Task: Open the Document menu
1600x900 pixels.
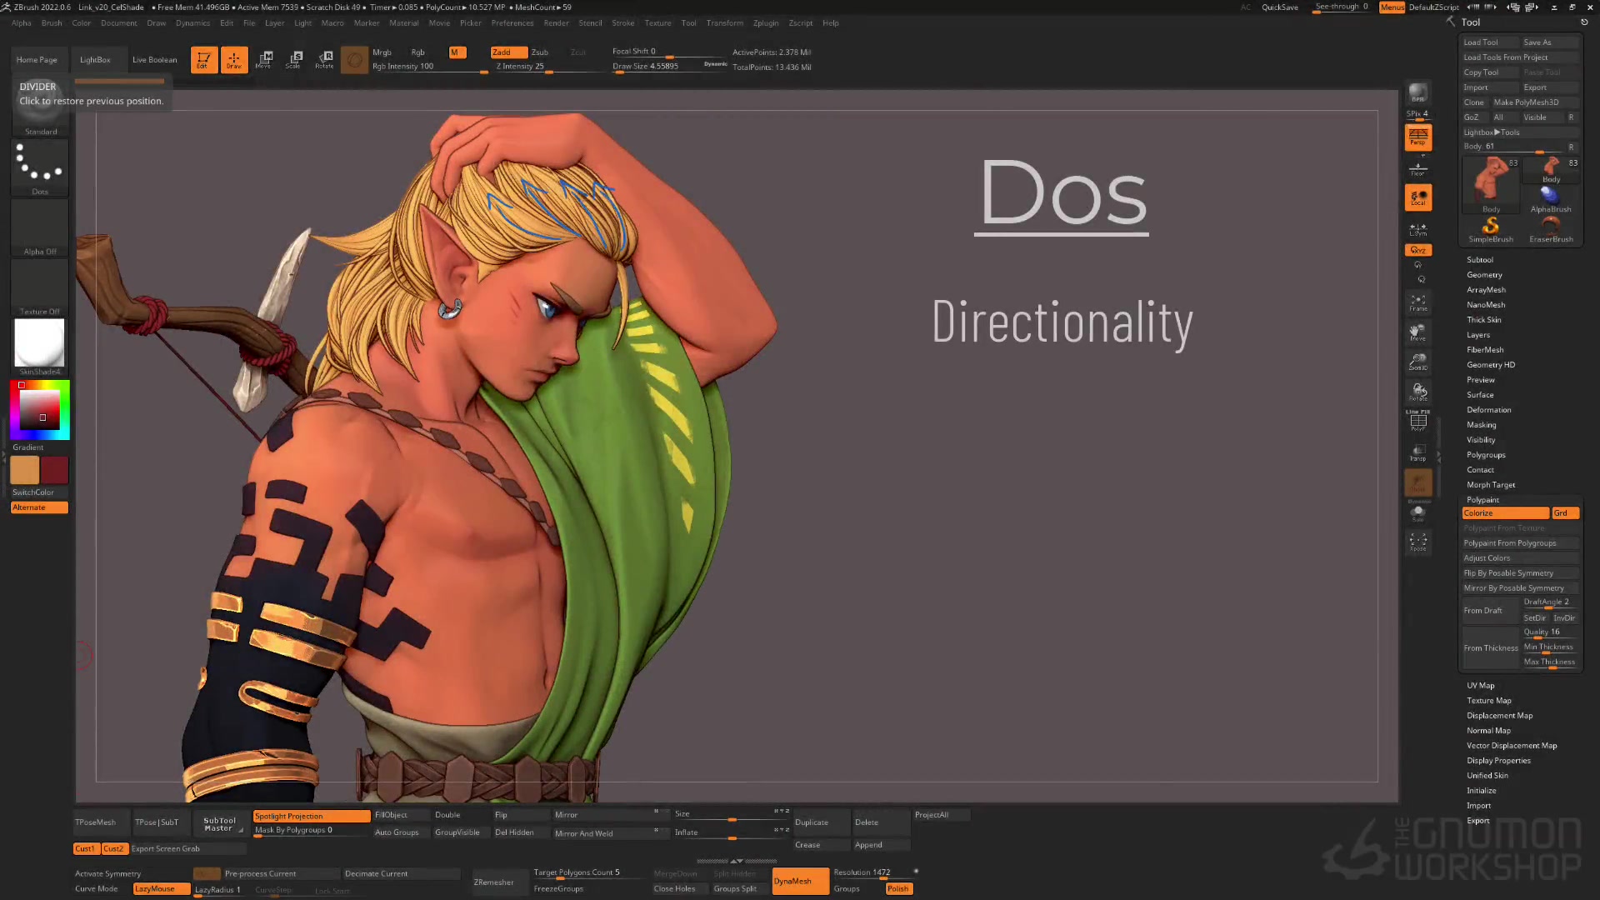Action: [118, 23]
